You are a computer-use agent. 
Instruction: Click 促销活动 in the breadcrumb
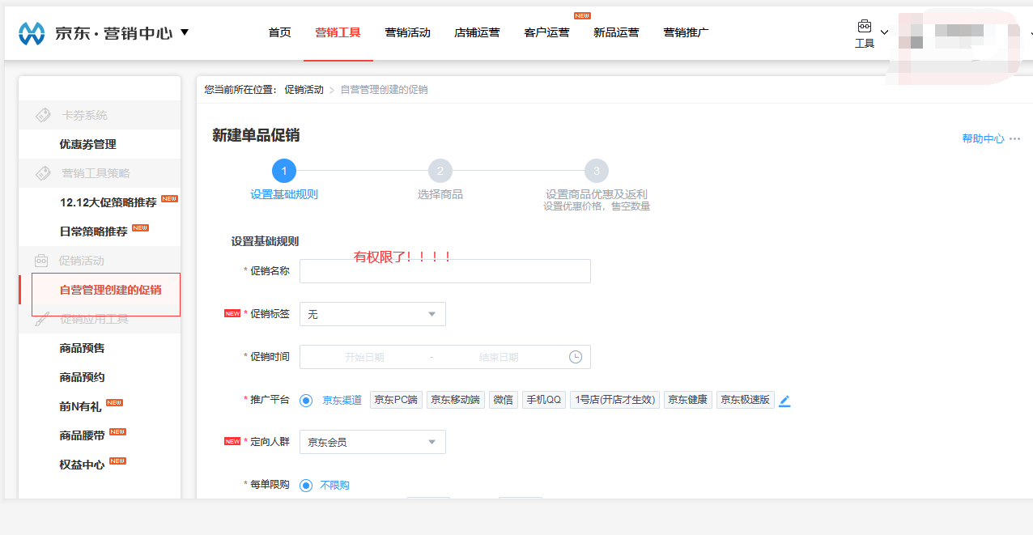304,90
